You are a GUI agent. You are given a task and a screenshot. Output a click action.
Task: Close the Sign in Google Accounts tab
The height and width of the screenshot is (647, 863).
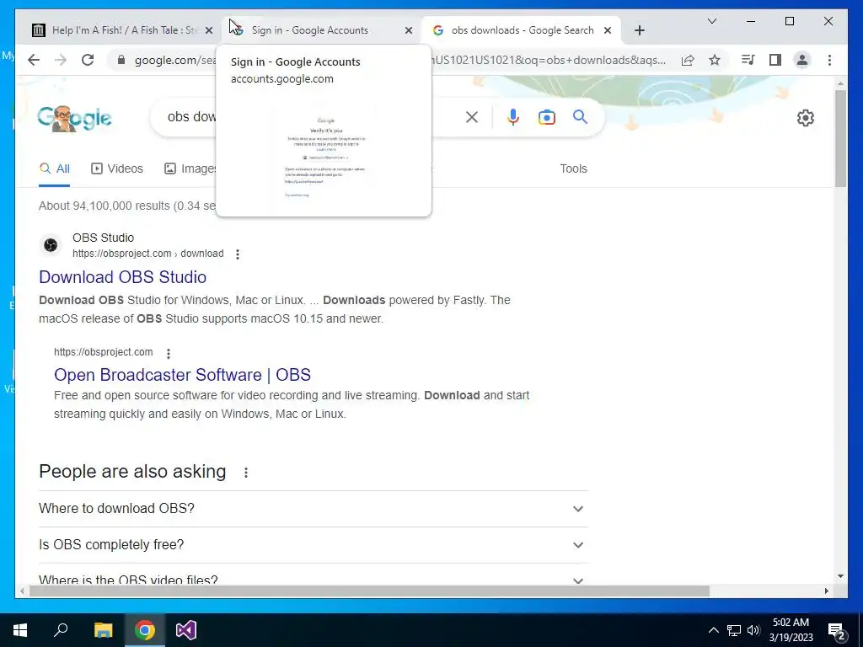(x=409, y=30)
